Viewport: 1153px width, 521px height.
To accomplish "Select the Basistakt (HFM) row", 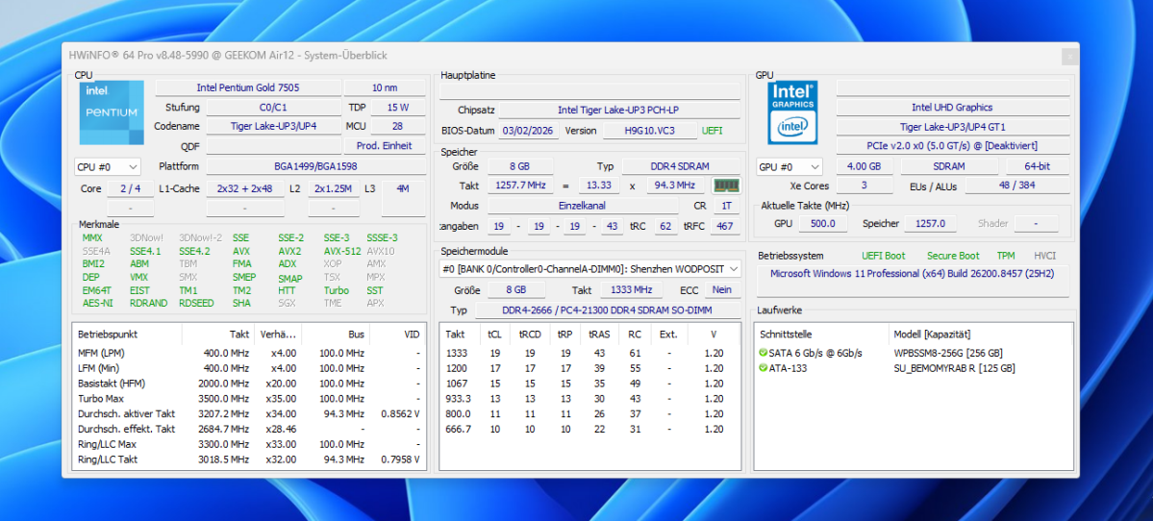I will coord(248,384).
